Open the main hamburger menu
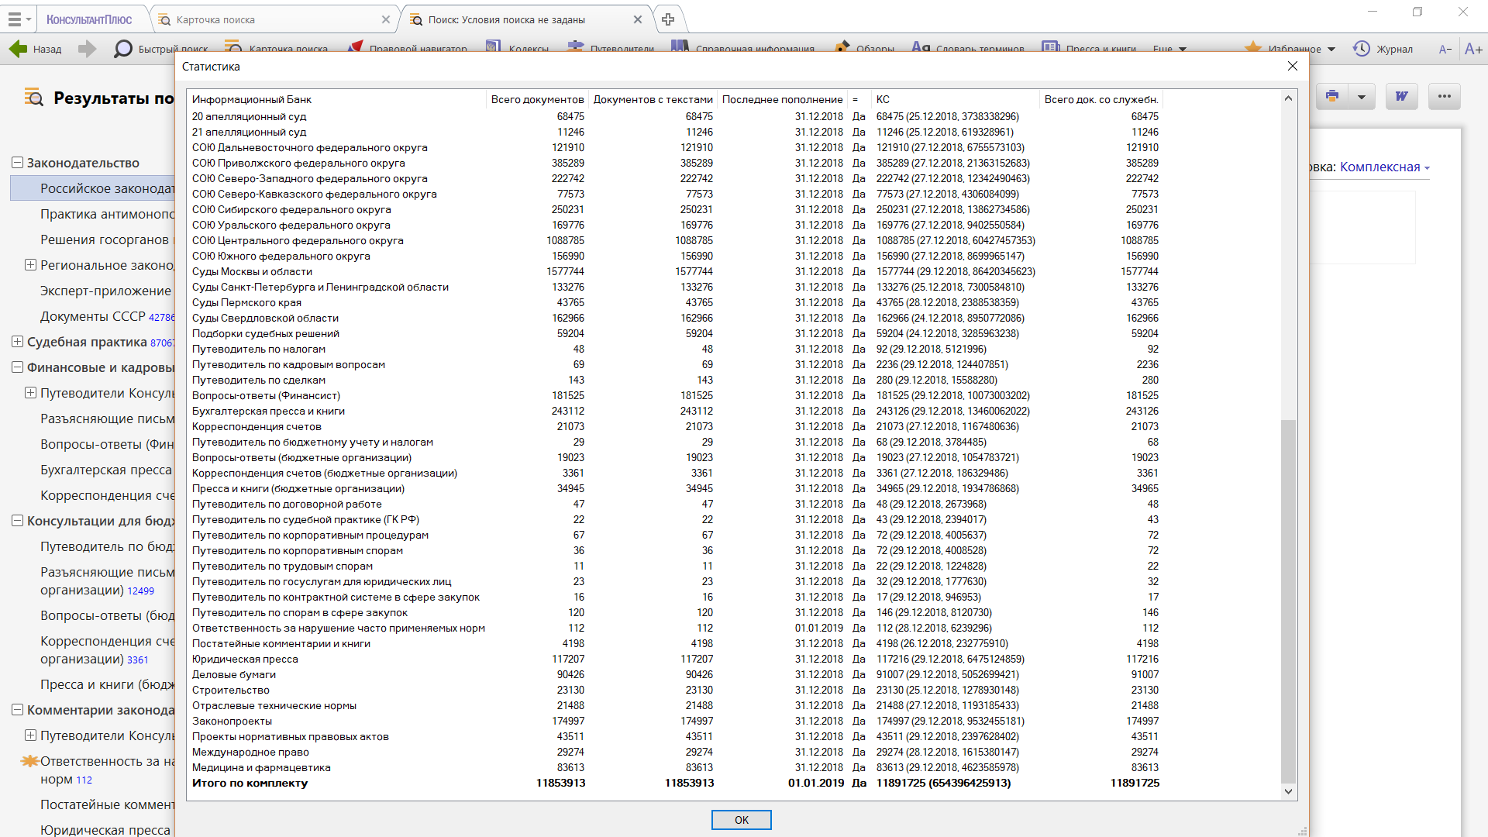This screenshot has height=837, width=1488. (x=14, y=19)
